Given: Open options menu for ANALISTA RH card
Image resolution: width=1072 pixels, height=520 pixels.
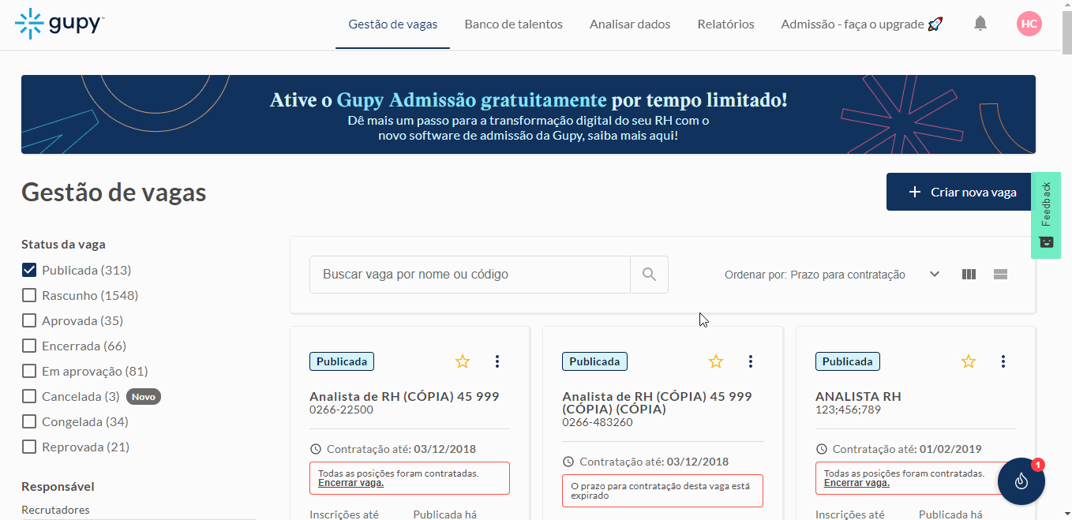Looking at the screenshot, I should [x=1003, y=361].
